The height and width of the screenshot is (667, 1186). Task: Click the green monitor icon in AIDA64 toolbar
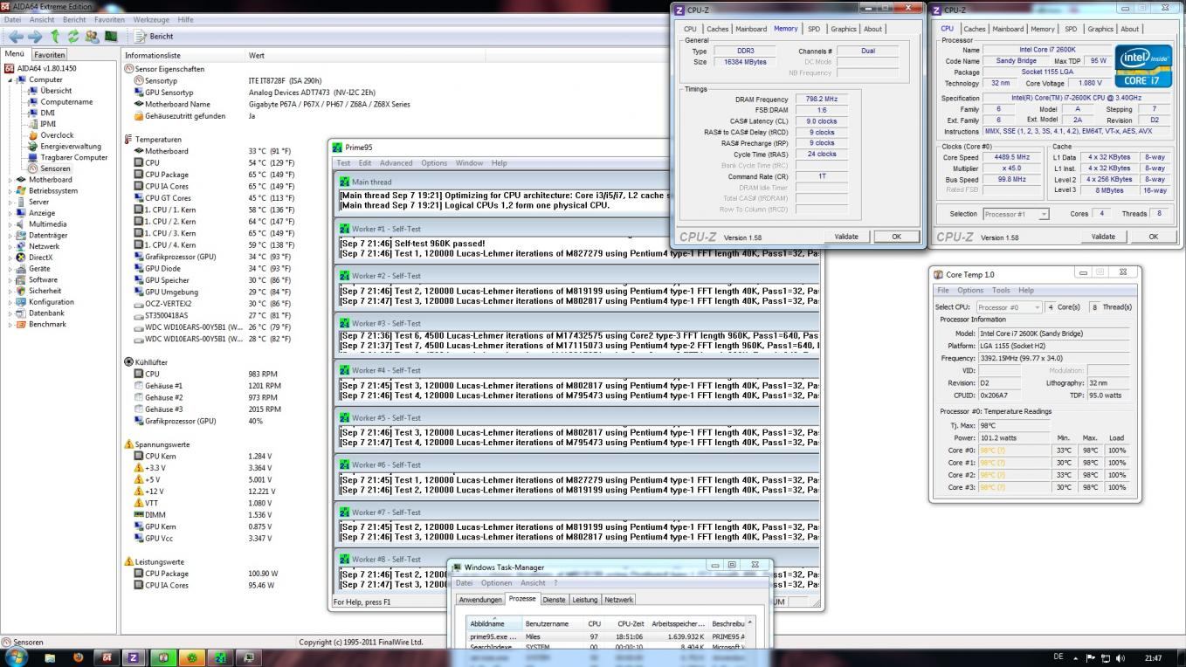[111, 37]
